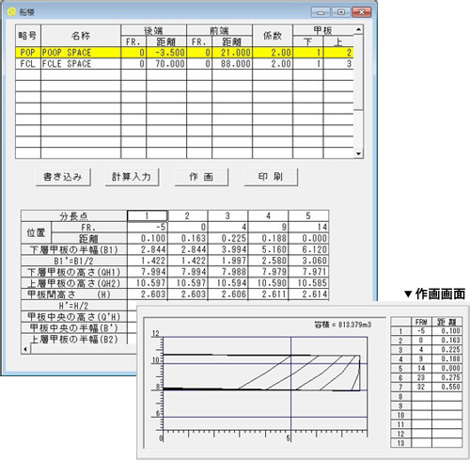Screen dimensions: 470x461
Task: Click the 略号 column header
Action: tap(28, 36)
